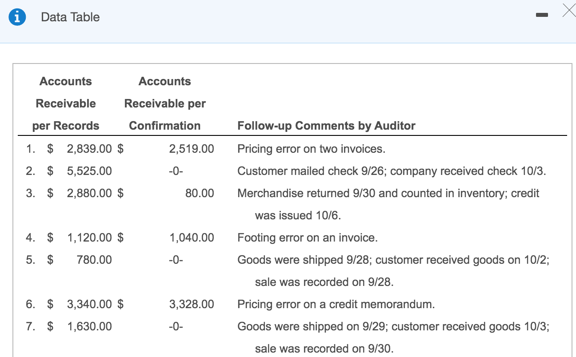
Task: Select the goods shipped 9/28 comment
Action: 393,260
